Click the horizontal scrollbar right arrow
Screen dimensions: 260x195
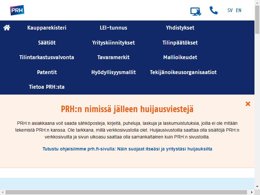(252, 192)
